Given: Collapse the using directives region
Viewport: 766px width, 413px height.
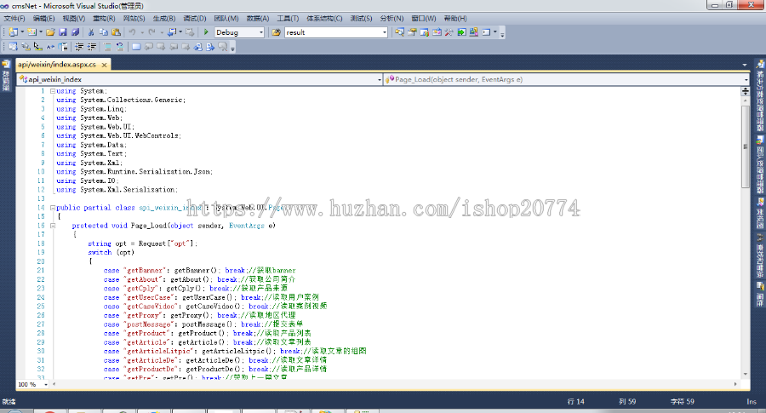Looking at the screenshot, I should 52,91.
